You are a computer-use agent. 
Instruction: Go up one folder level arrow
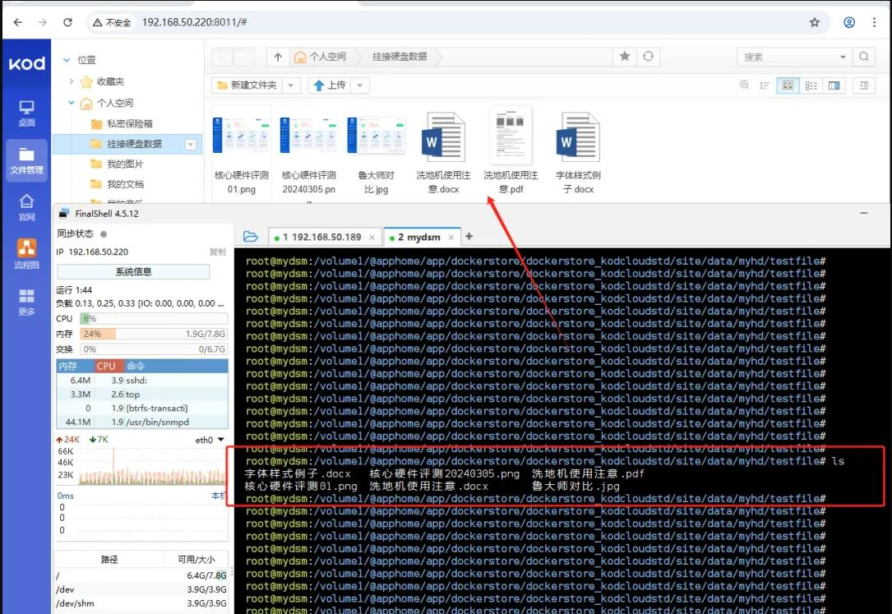(278, 57)
